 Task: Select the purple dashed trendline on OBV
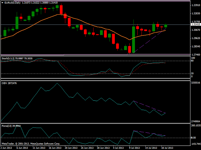click(150, 107)
